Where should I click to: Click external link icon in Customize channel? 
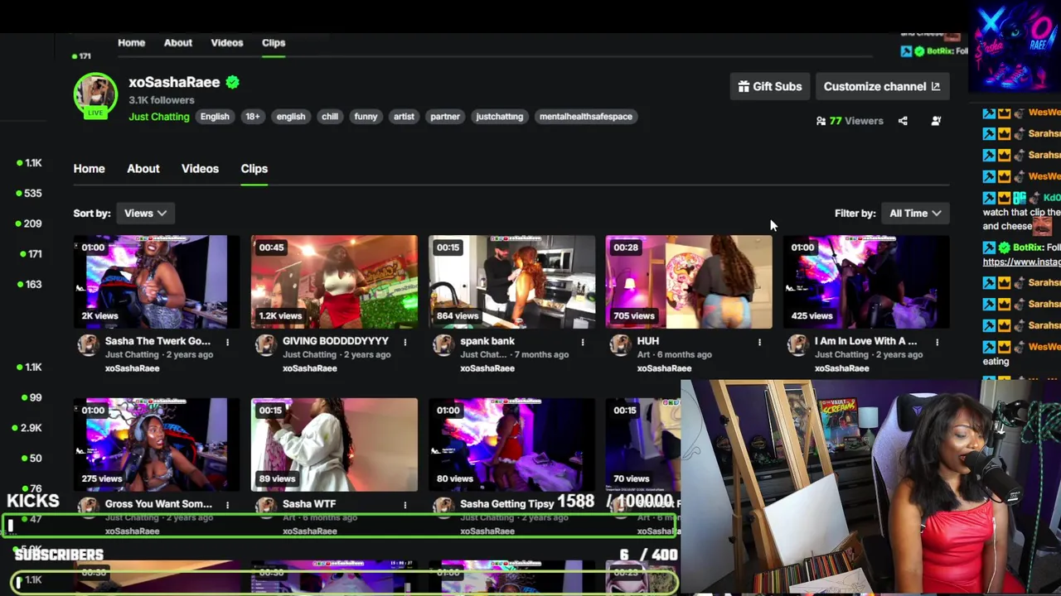pyautogui.click(x=936, y=86)
